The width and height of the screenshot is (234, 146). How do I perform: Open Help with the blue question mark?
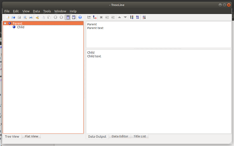[80, 17]
